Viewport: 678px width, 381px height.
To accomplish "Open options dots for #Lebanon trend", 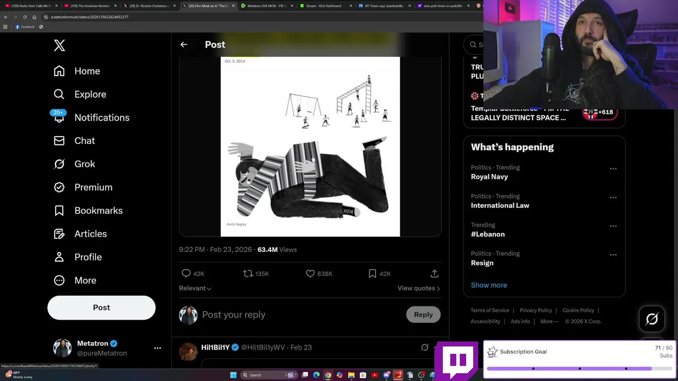I will tap(613, 226).
